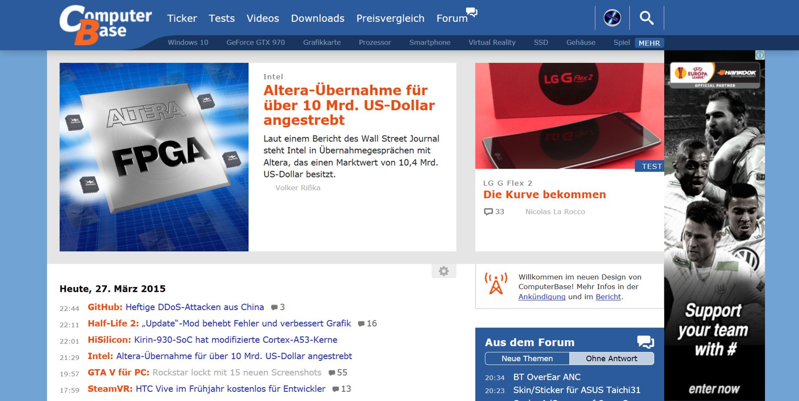Click the Forum speech bubble icon in navigation
This screenshot has width=799, height=401.
pyautogui.click(x=472, y=12)
